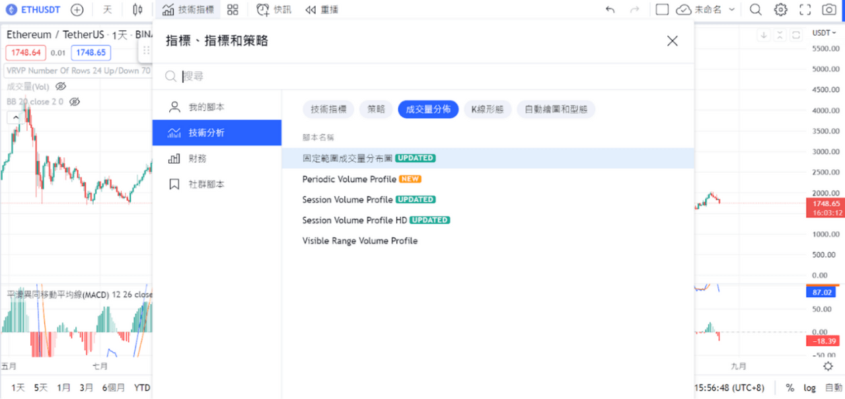Open 我的腳本 section
Screen dimensions: 845x399
[217, 107]
